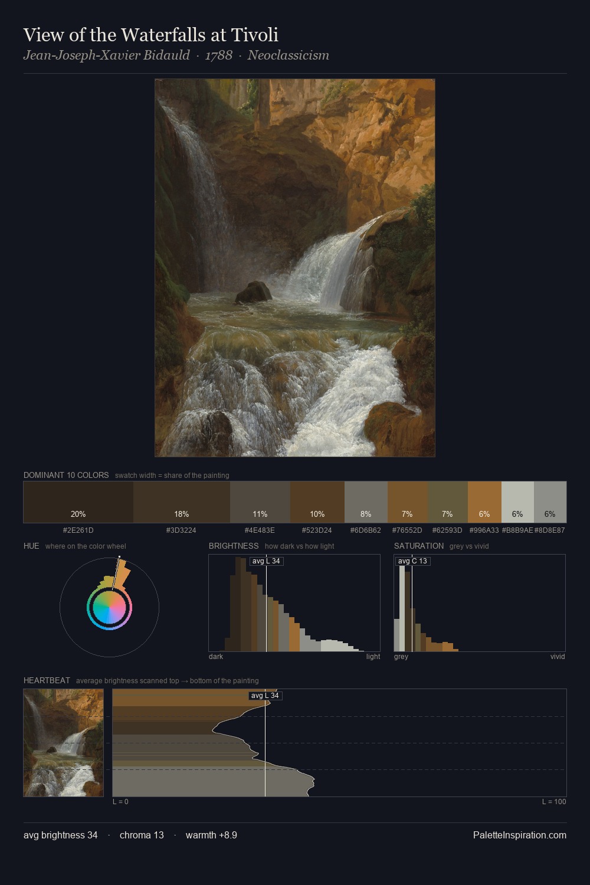Viewport: 590px width, 885px height.
Task: Click the grey axis label under saturation
Action: point(401,657)
